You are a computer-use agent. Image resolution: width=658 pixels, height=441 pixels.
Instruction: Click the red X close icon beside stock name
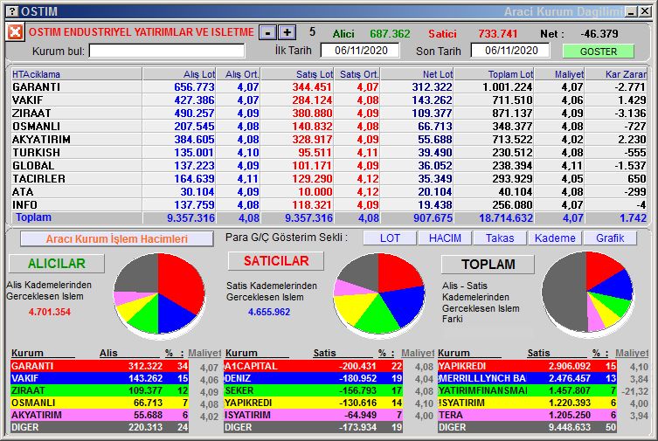coord(15,31)
